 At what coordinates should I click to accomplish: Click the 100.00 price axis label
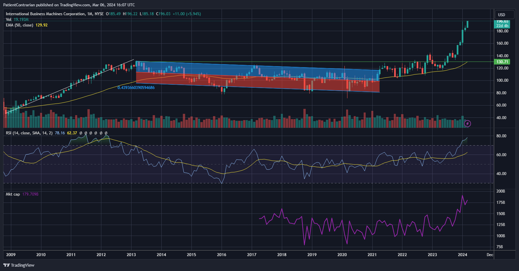click(502, 80)
